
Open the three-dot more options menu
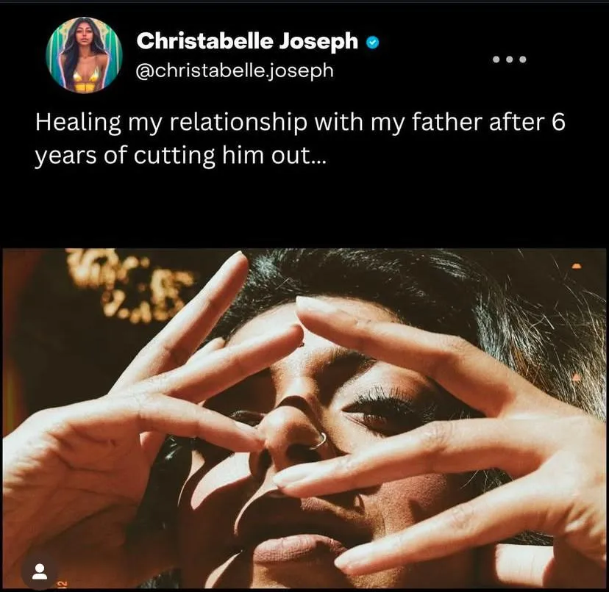(509, 59)
